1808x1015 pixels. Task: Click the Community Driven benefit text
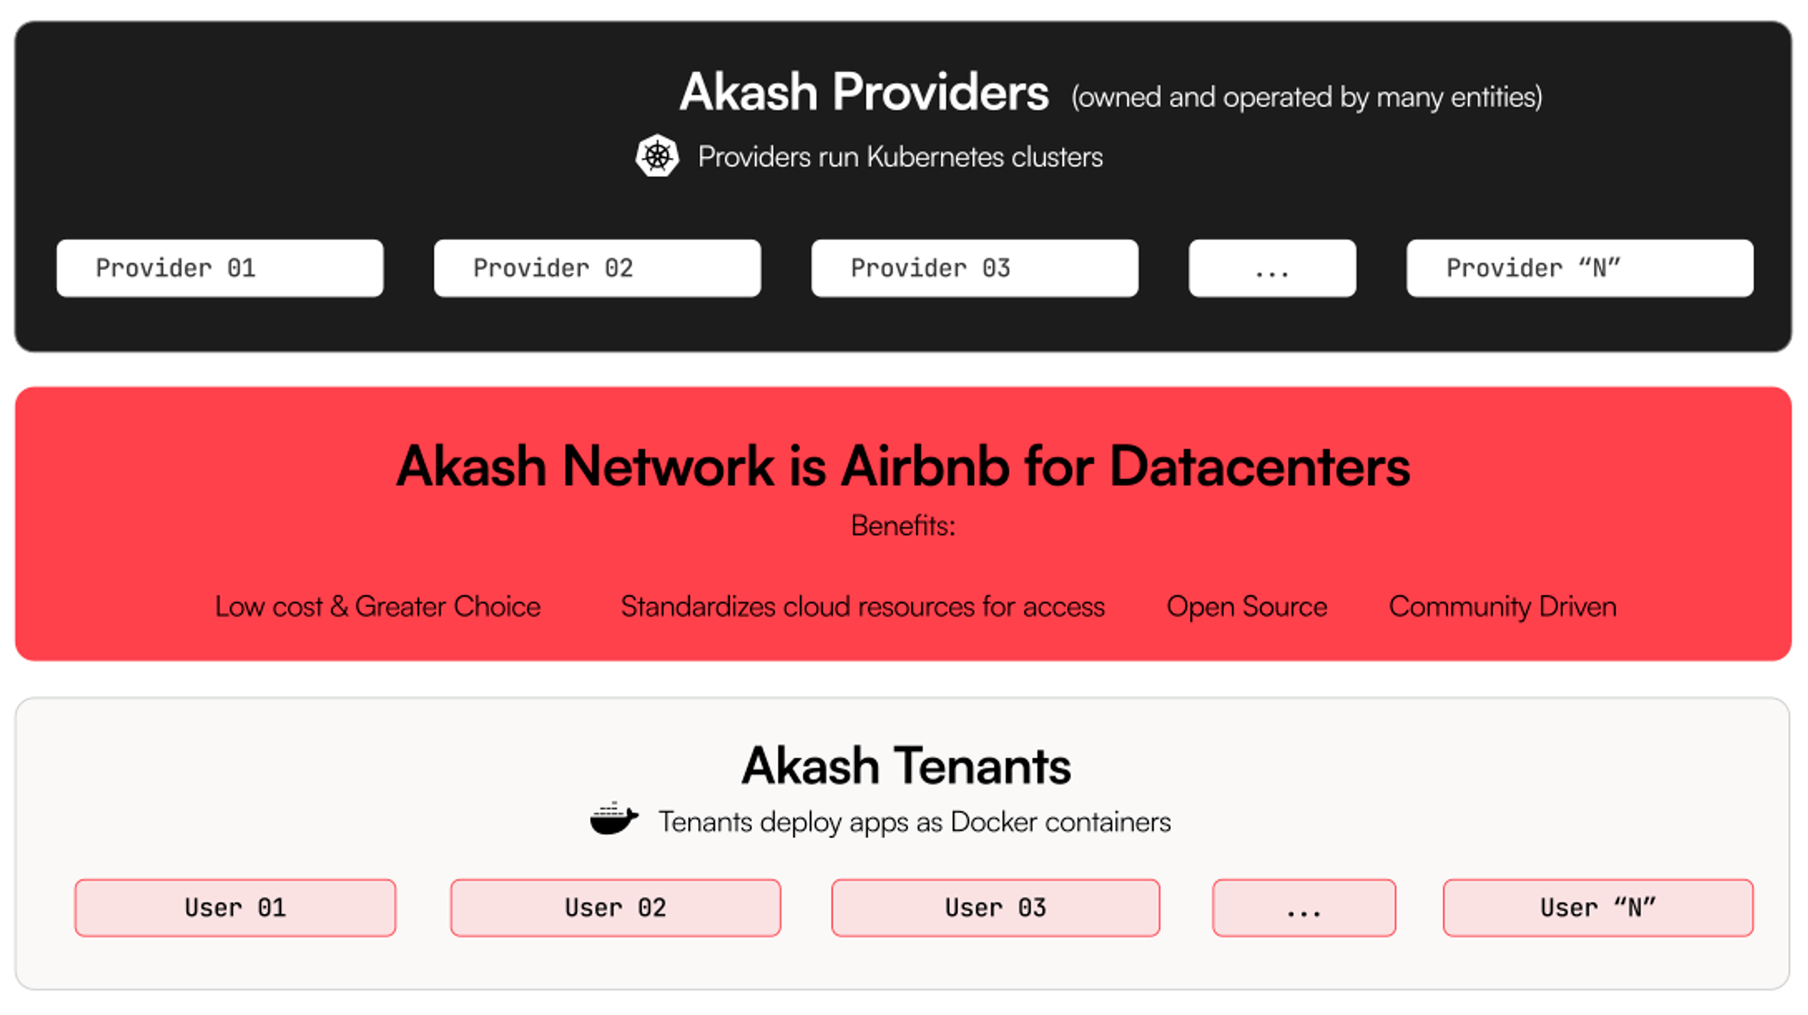coord(1502,607)
